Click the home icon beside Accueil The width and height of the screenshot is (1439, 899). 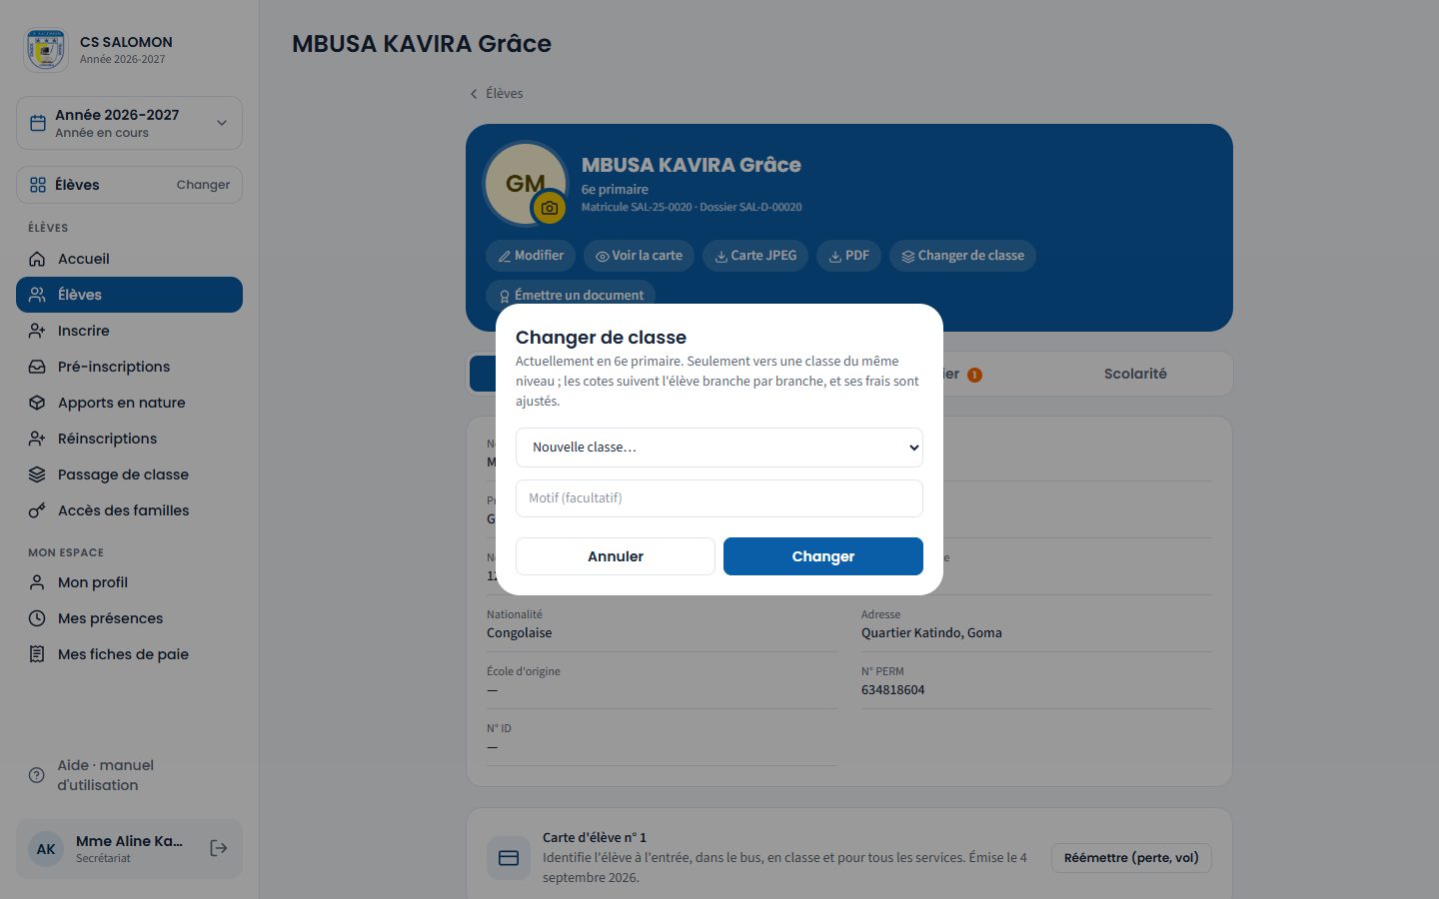[37, 259]
